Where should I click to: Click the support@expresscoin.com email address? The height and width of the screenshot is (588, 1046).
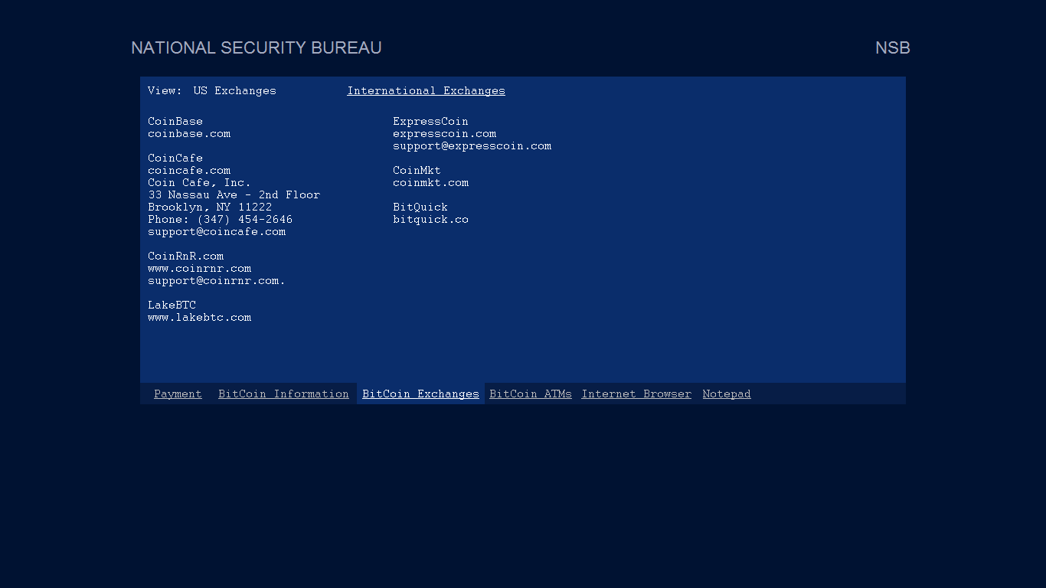click(472, 146)
